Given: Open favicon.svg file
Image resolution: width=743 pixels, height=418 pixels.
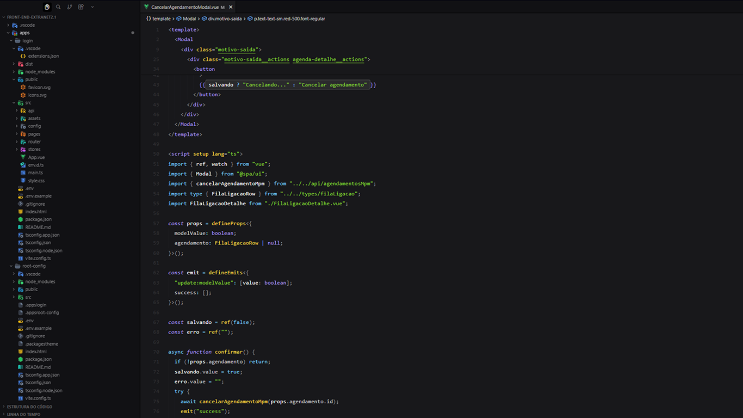Looking at the screenshot, I should pos(39,87).
